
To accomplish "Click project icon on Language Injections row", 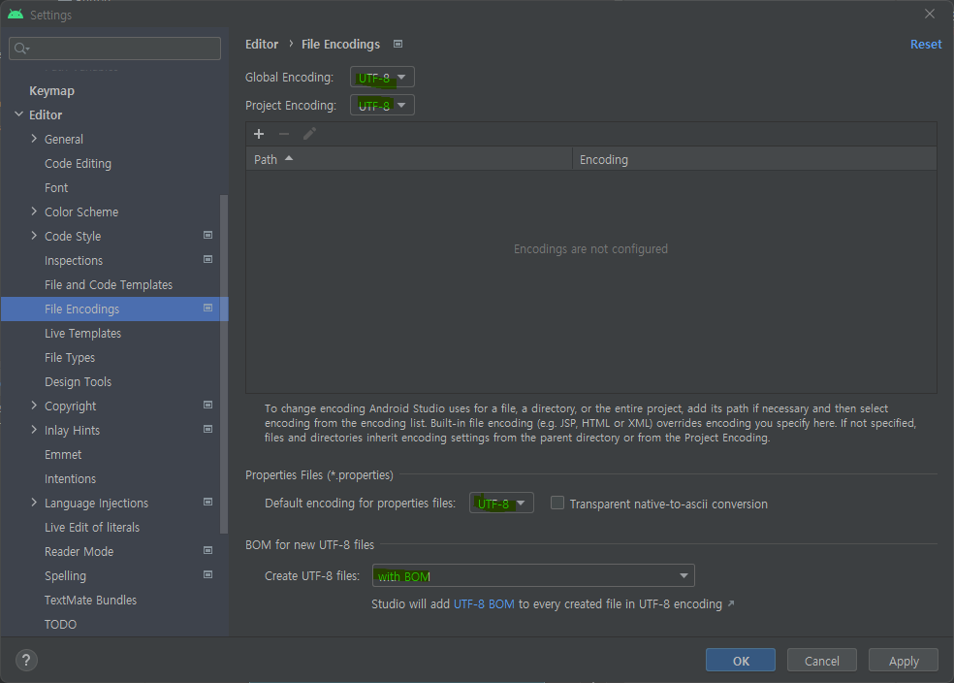I will (208, 503).
